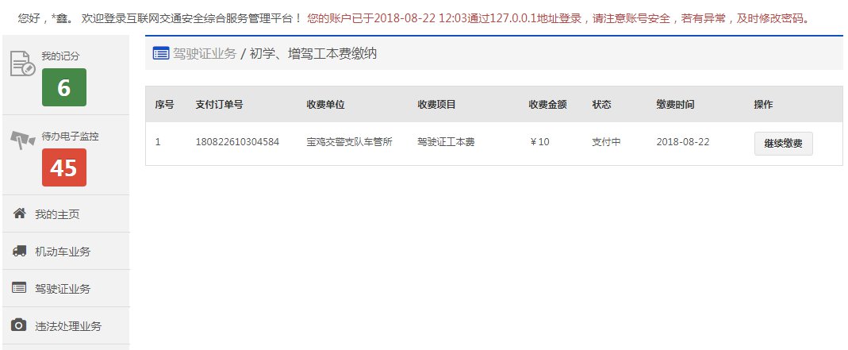848x350 pixels.
Task: Open the green score badge showing 6
Action: coord(64,87)
